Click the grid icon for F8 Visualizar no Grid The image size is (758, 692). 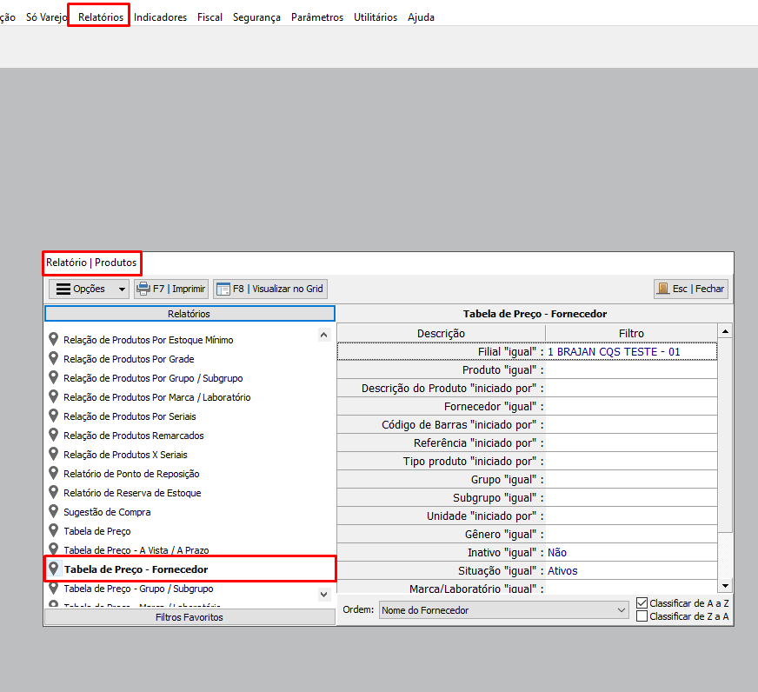pos(223,289)
